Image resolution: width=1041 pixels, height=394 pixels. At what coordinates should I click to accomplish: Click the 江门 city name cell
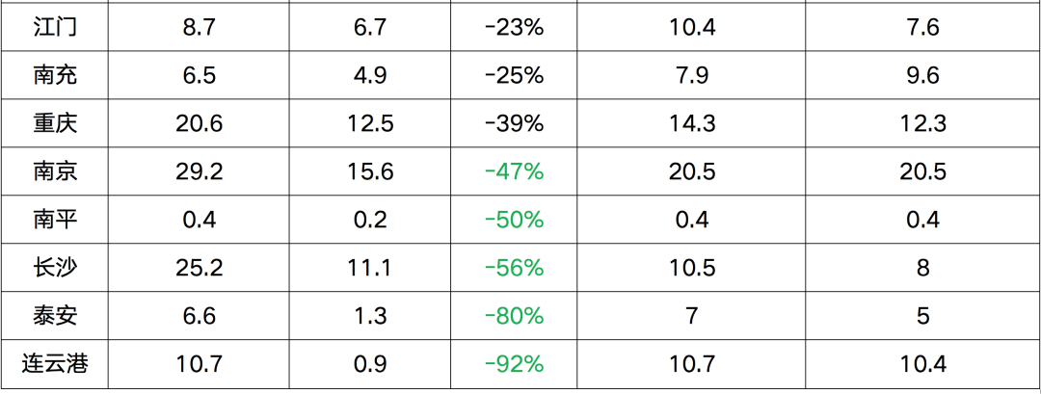tap(54, 27)
